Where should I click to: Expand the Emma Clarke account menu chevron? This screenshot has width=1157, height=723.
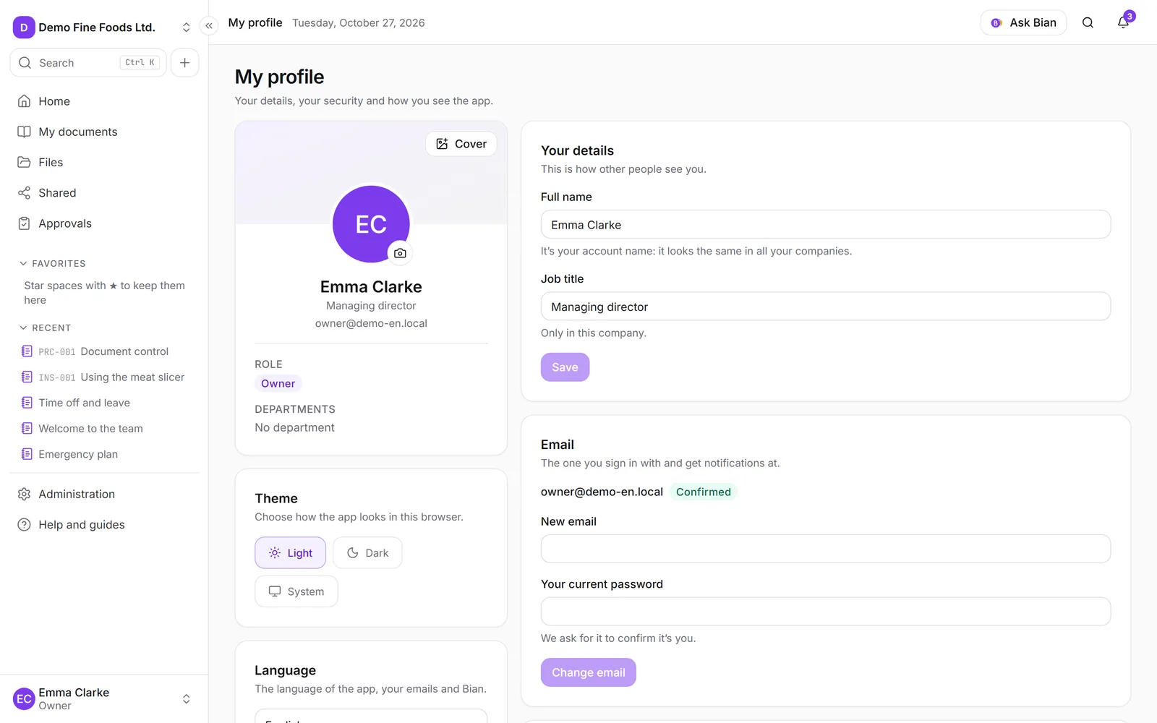pyautogui.click(x=186, y=699)
